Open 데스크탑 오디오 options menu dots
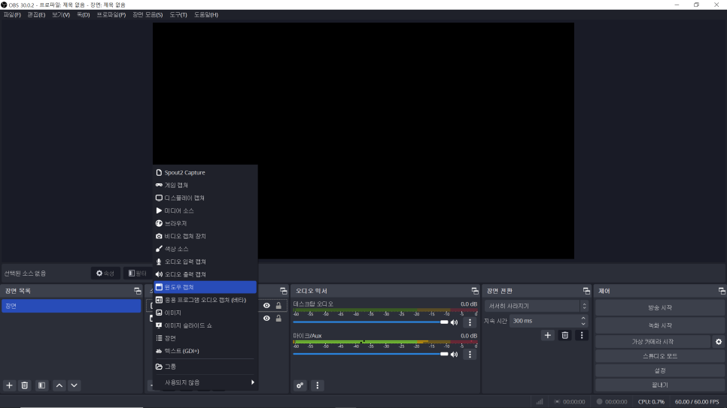The image size is (727, 408). coord(470,322)
